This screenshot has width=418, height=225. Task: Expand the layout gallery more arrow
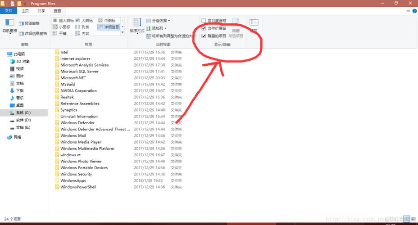point(123,33)
